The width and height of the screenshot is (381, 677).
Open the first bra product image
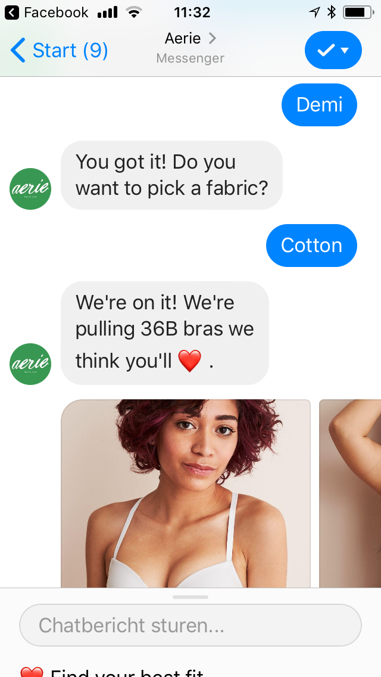(x=186, y=493)
